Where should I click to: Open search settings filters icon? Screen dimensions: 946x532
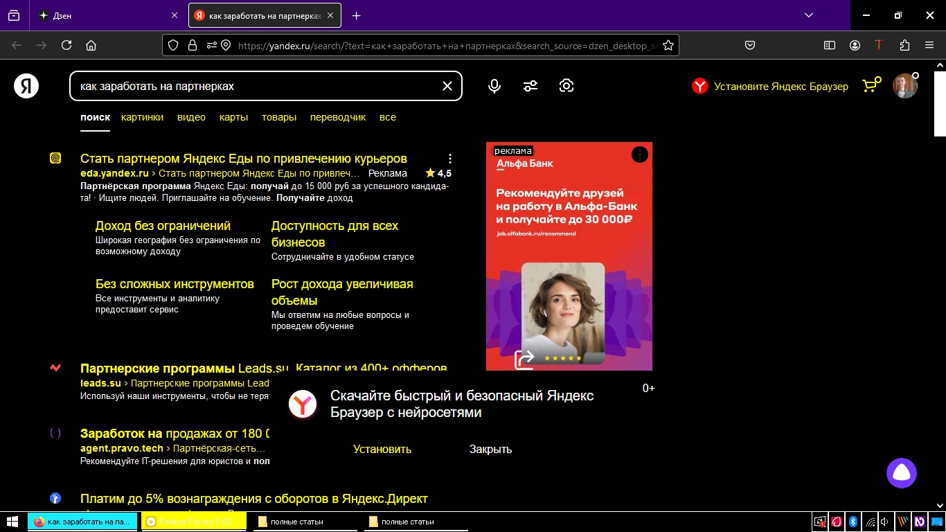tap(530, 86)
